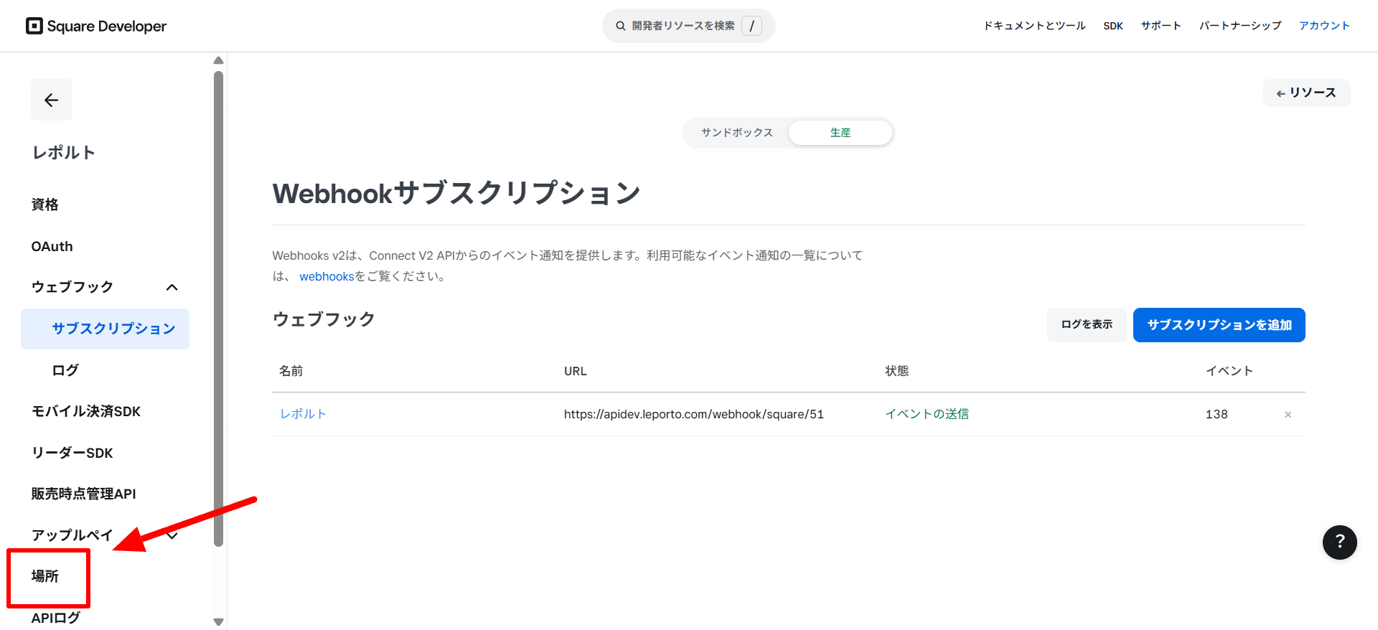Expand the アップルペイ sidebar section
The width and height of the screenshot is (1378, 630).
[172, 535]
